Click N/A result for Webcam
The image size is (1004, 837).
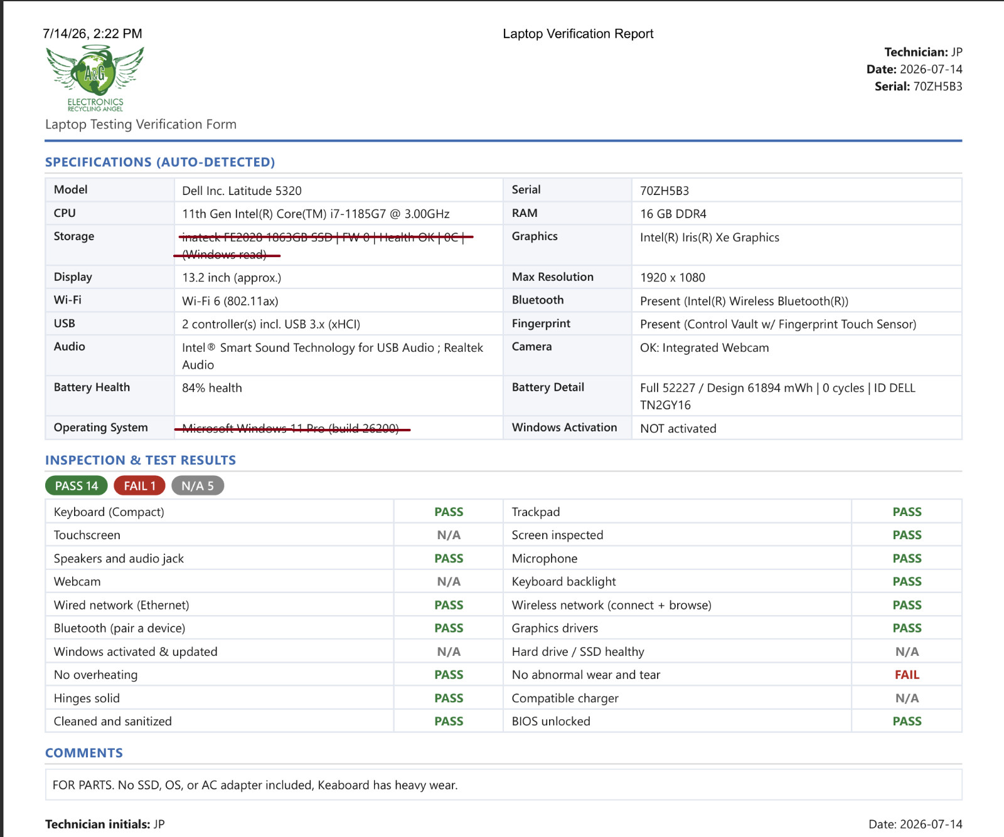tap(449, 582)
